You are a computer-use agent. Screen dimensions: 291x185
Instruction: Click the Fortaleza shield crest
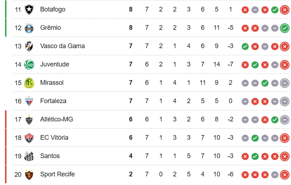(29, 101)
